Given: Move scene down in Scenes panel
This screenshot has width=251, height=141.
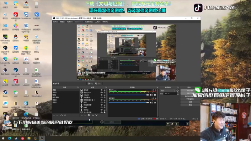Looking at the screenshot, I should tap(65, 115).
